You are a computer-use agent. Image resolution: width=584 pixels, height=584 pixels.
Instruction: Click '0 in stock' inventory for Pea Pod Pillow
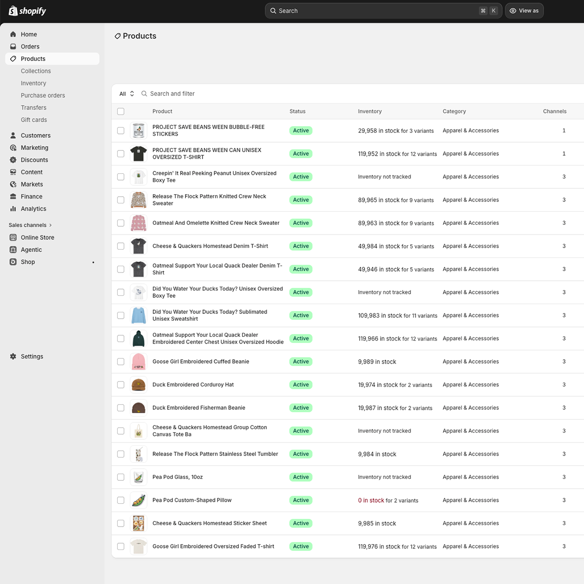click(371, 500)
